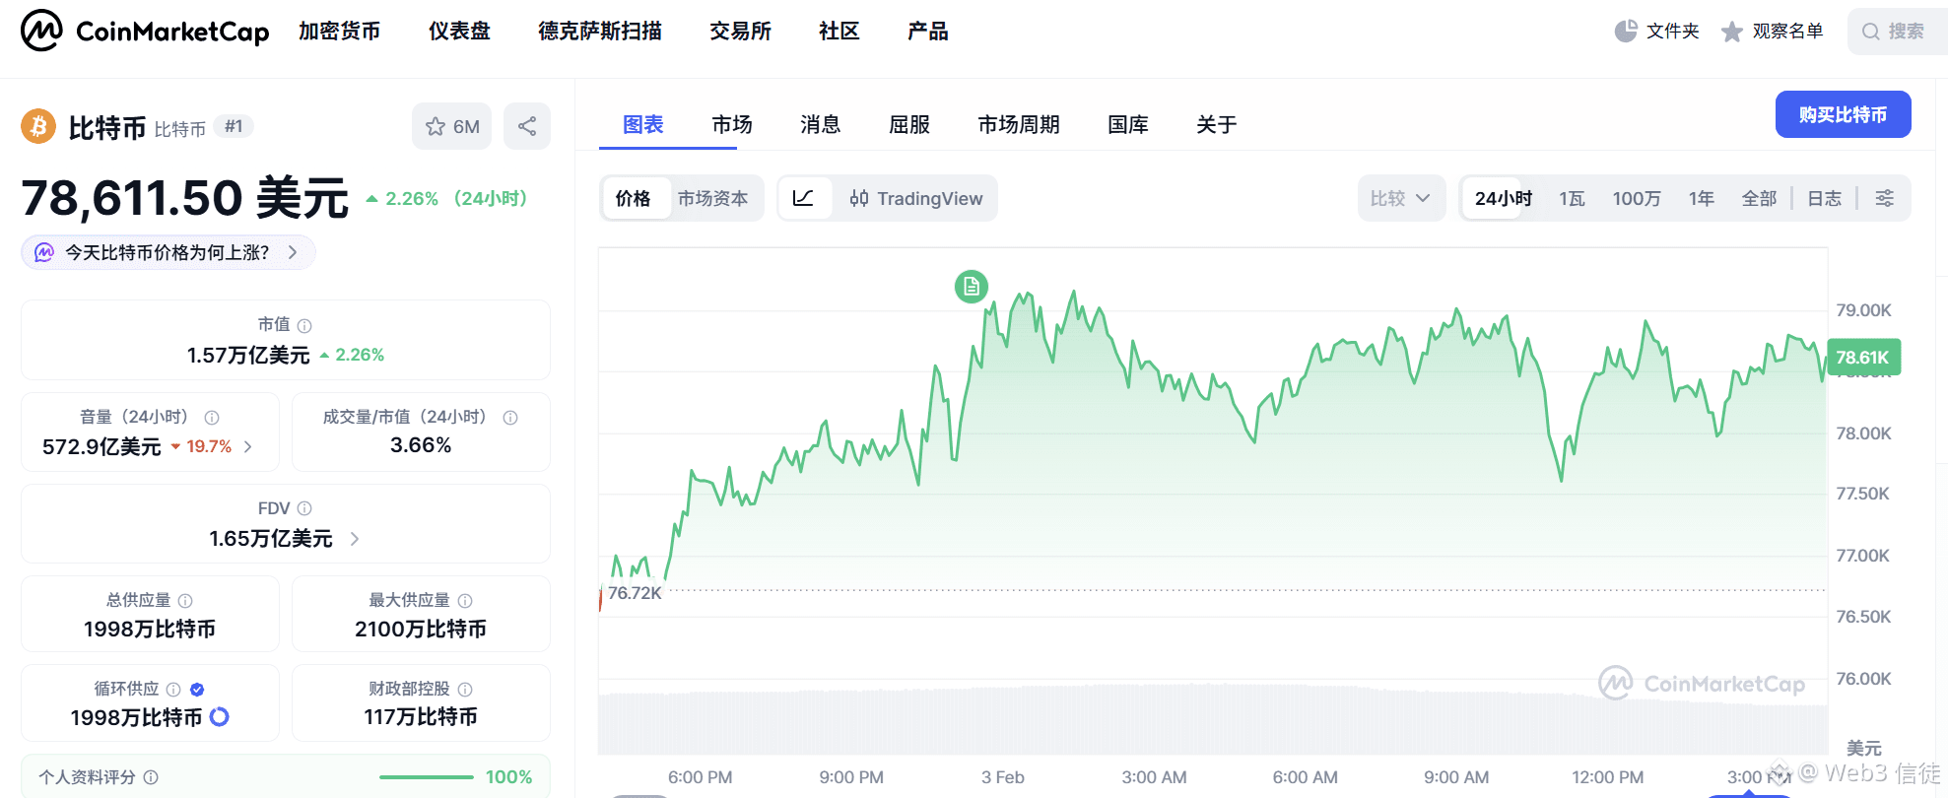Expand 24-hour volume details chevron
Viewport: 1948px width, 798px height.
click(248, 446)
